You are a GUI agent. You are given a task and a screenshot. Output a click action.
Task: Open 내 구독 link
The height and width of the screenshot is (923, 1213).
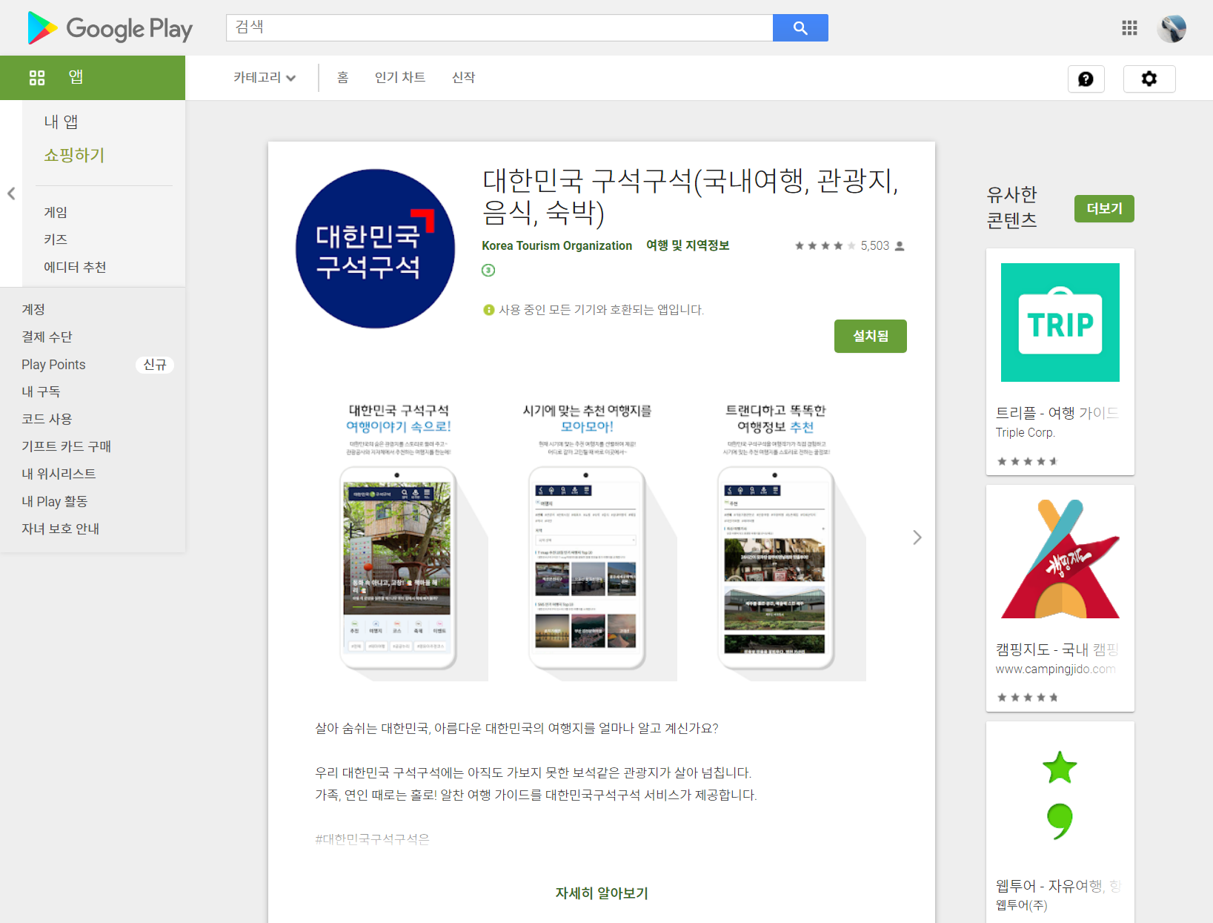click(x=41, y=391)
